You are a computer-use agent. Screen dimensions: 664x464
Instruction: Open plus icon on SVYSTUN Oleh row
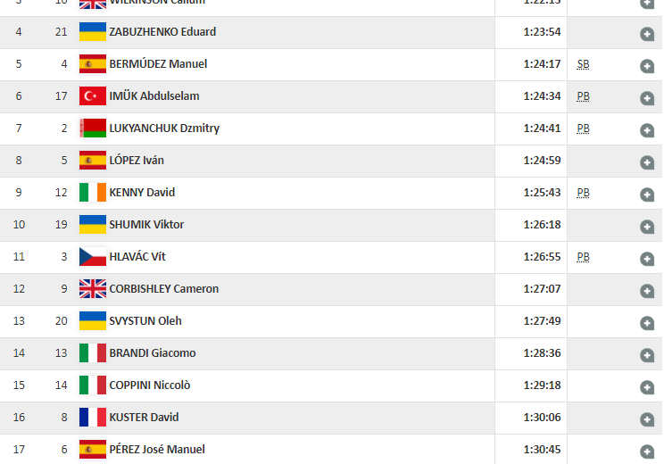(647, 323)
